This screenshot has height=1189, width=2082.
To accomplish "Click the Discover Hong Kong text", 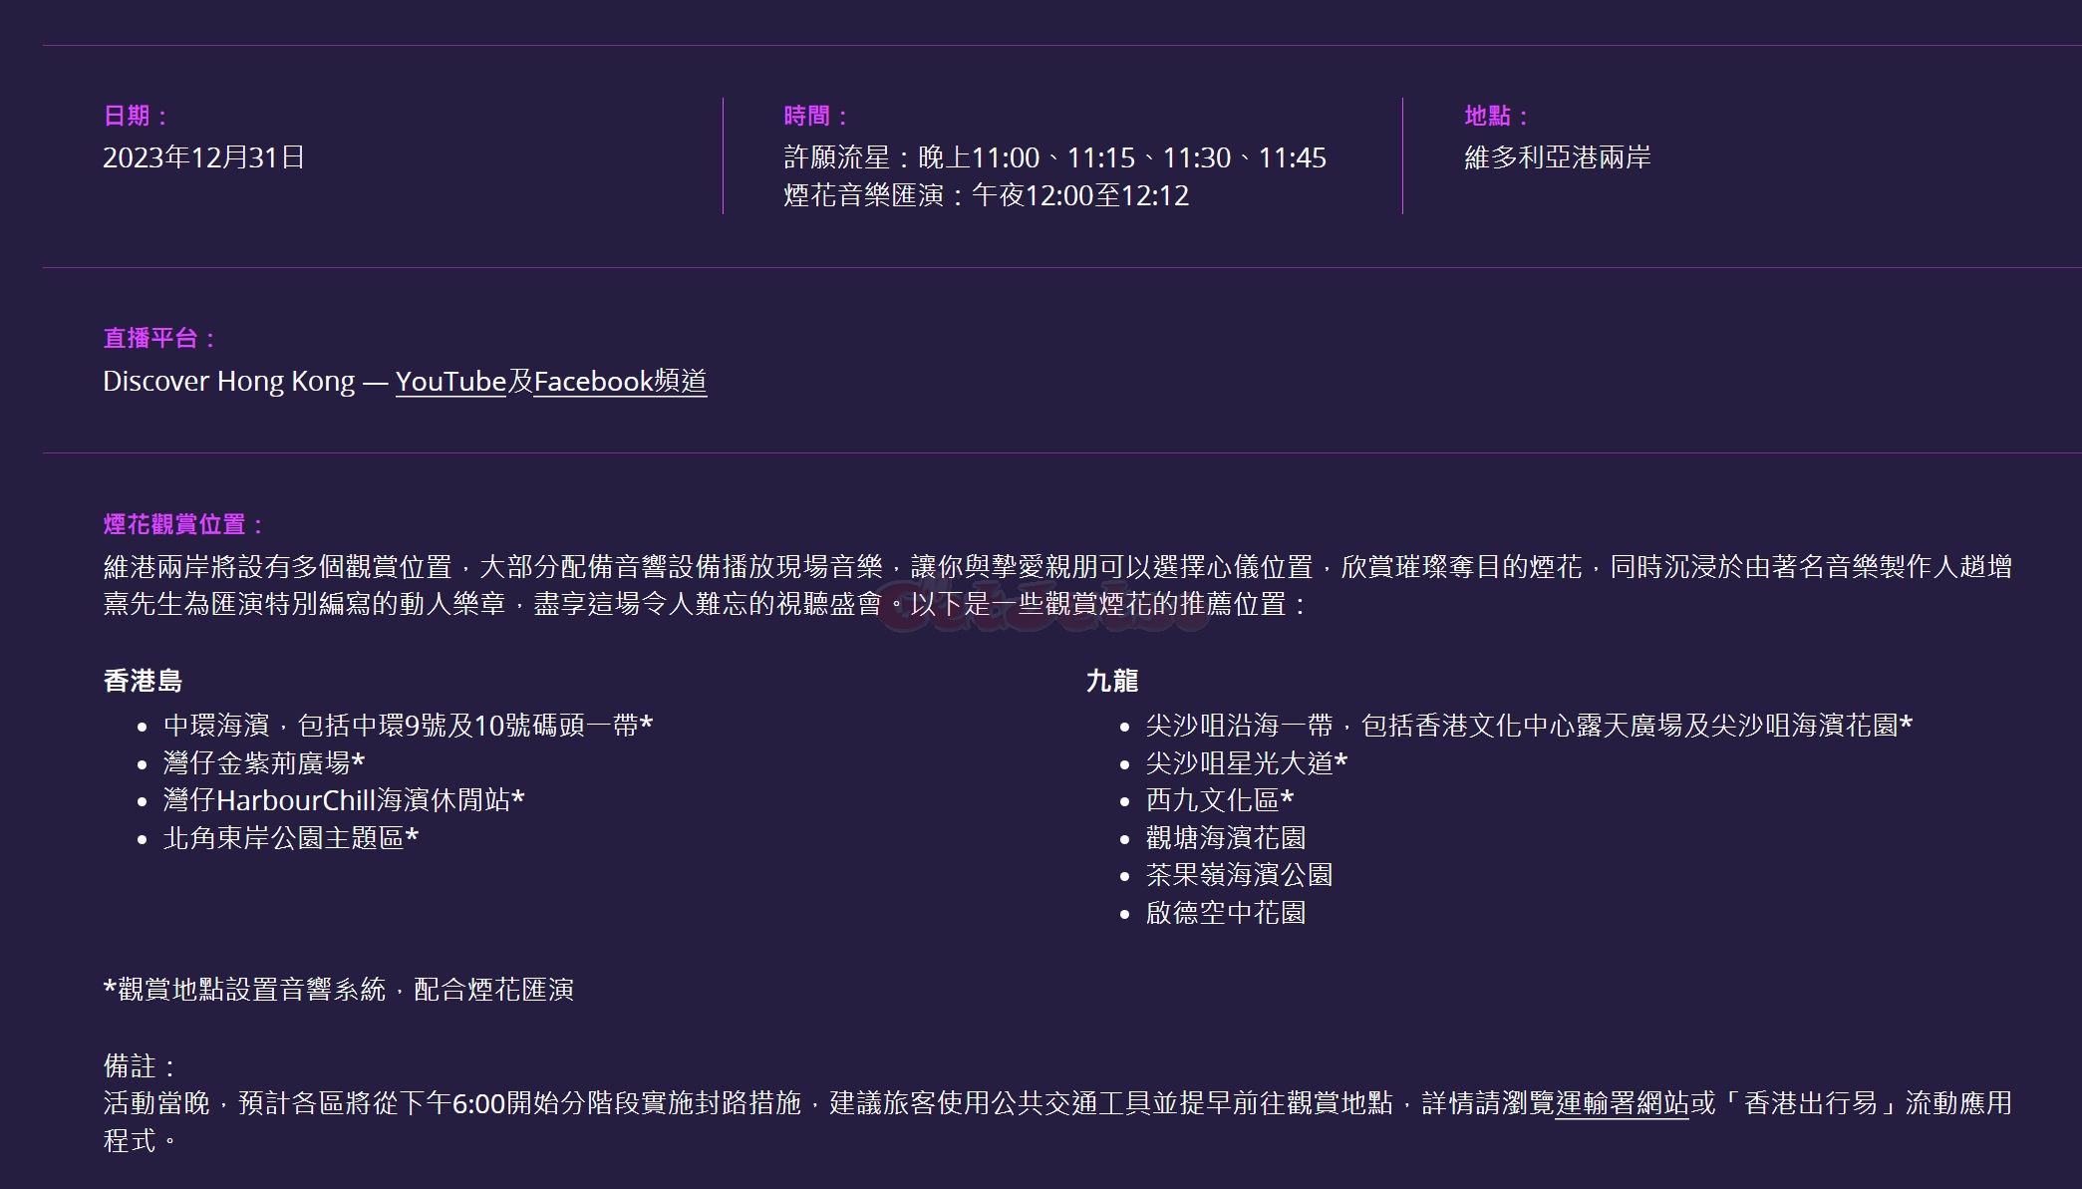I will coord(229,382).
